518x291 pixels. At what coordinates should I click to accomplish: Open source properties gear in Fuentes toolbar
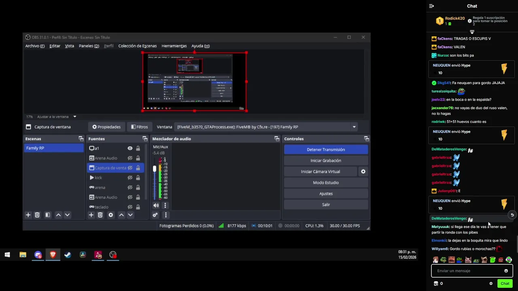click(x=110, y=215)
